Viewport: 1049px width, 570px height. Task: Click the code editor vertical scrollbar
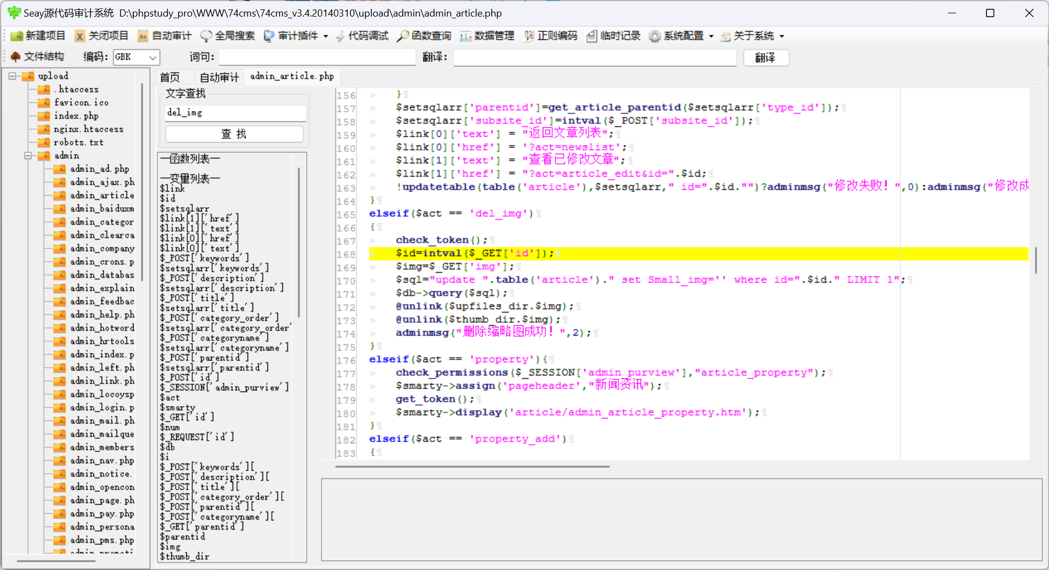coord(1036,260)
